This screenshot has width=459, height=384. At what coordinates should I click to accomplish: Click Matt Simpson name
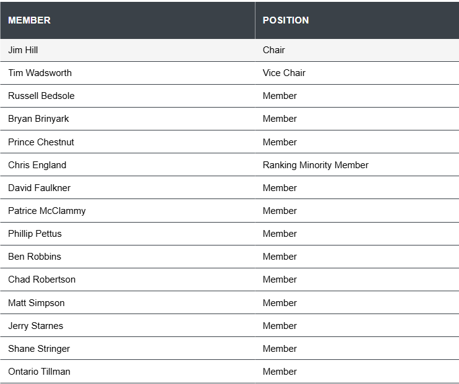click(36, 303)
